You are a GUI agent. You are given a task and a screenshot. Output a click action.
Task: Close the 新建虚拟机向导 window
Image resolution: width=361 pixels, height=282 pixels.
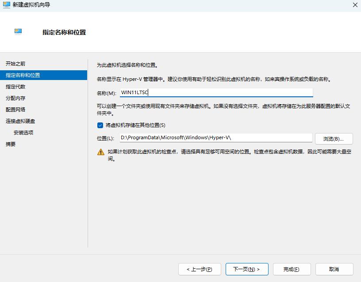point(355,5)
